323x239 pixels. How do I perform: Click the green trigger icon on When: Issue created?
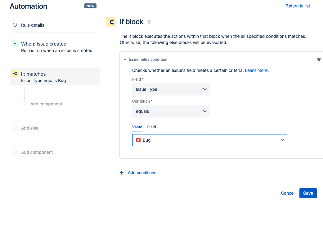(15, 43)
